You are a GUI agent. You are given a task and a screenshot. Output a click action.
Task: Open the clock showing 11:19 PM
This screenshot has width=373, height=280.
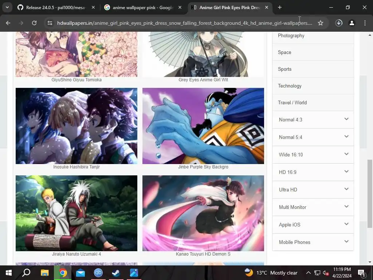[x=342, y=273]
